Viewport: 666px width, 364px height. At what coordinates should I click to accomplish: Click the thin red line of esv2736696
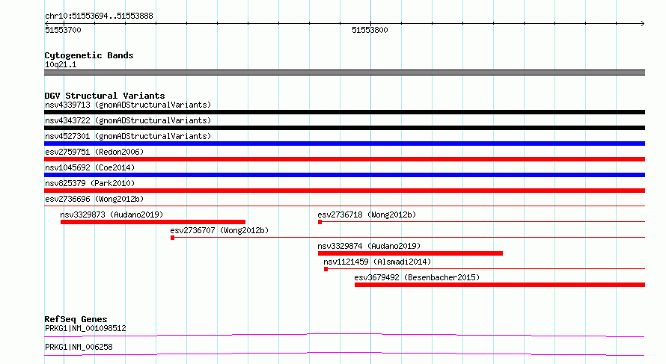point(344,206)
